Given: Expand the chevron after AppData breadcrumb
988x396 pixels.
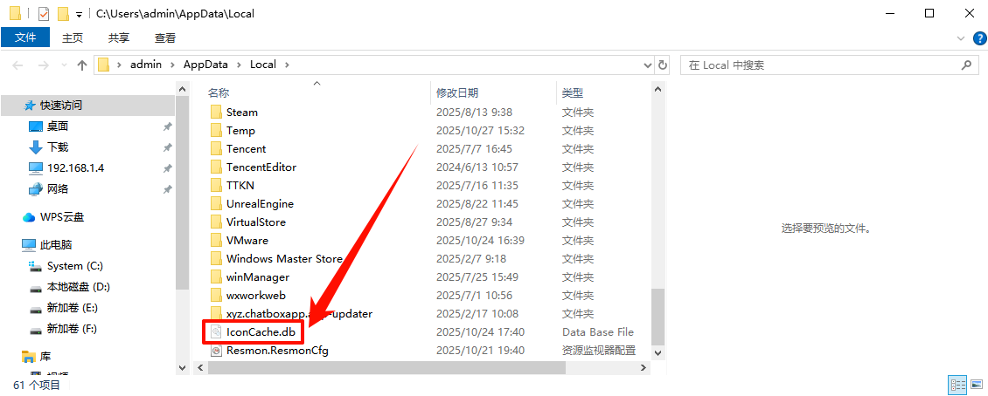Looking at the screenshot, I should point(240,65).
